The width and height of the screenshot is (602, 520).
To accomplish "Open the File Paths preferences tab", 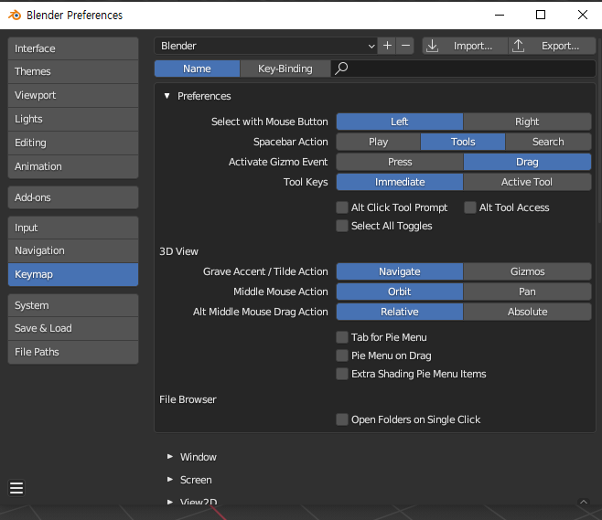I will pos(73,352).
